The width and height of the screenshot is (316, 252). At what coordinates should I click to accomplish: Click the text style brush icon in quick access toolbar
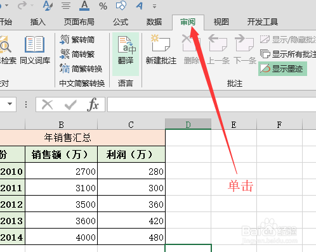click(48, 6)
